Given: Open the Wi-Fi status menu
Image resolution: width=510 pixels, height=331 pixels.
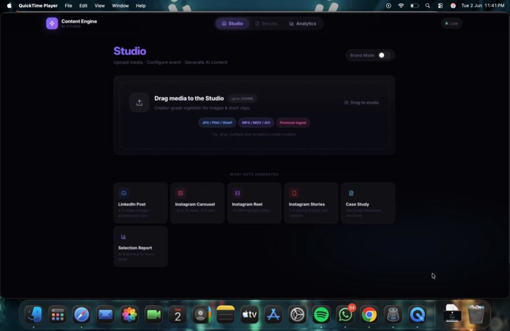Looking at the screenshot, I should click(x=401, y=6).
